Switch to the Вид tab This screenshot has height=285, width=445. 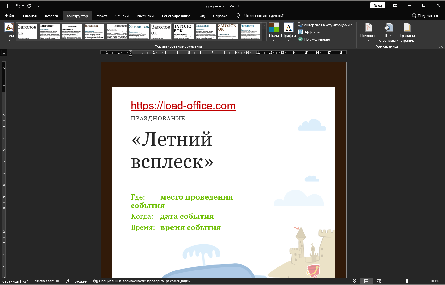[202, 16]
